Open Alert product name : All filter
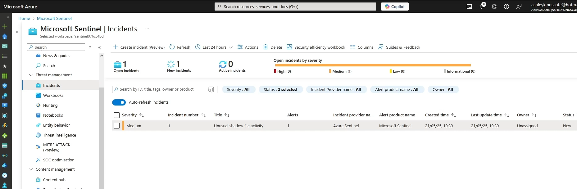The width and height of the screenshot is (577, 189). click(x=397, y=89)
